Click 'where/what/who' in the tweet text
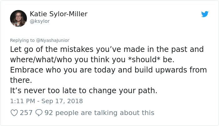This screenshot has height=126, width=219. 41,60
